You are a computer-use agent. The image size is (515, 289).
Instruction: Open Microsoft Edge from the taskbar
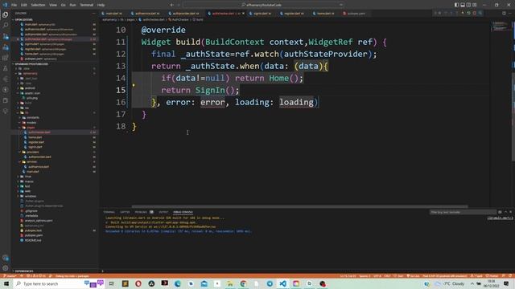(178, 283)
